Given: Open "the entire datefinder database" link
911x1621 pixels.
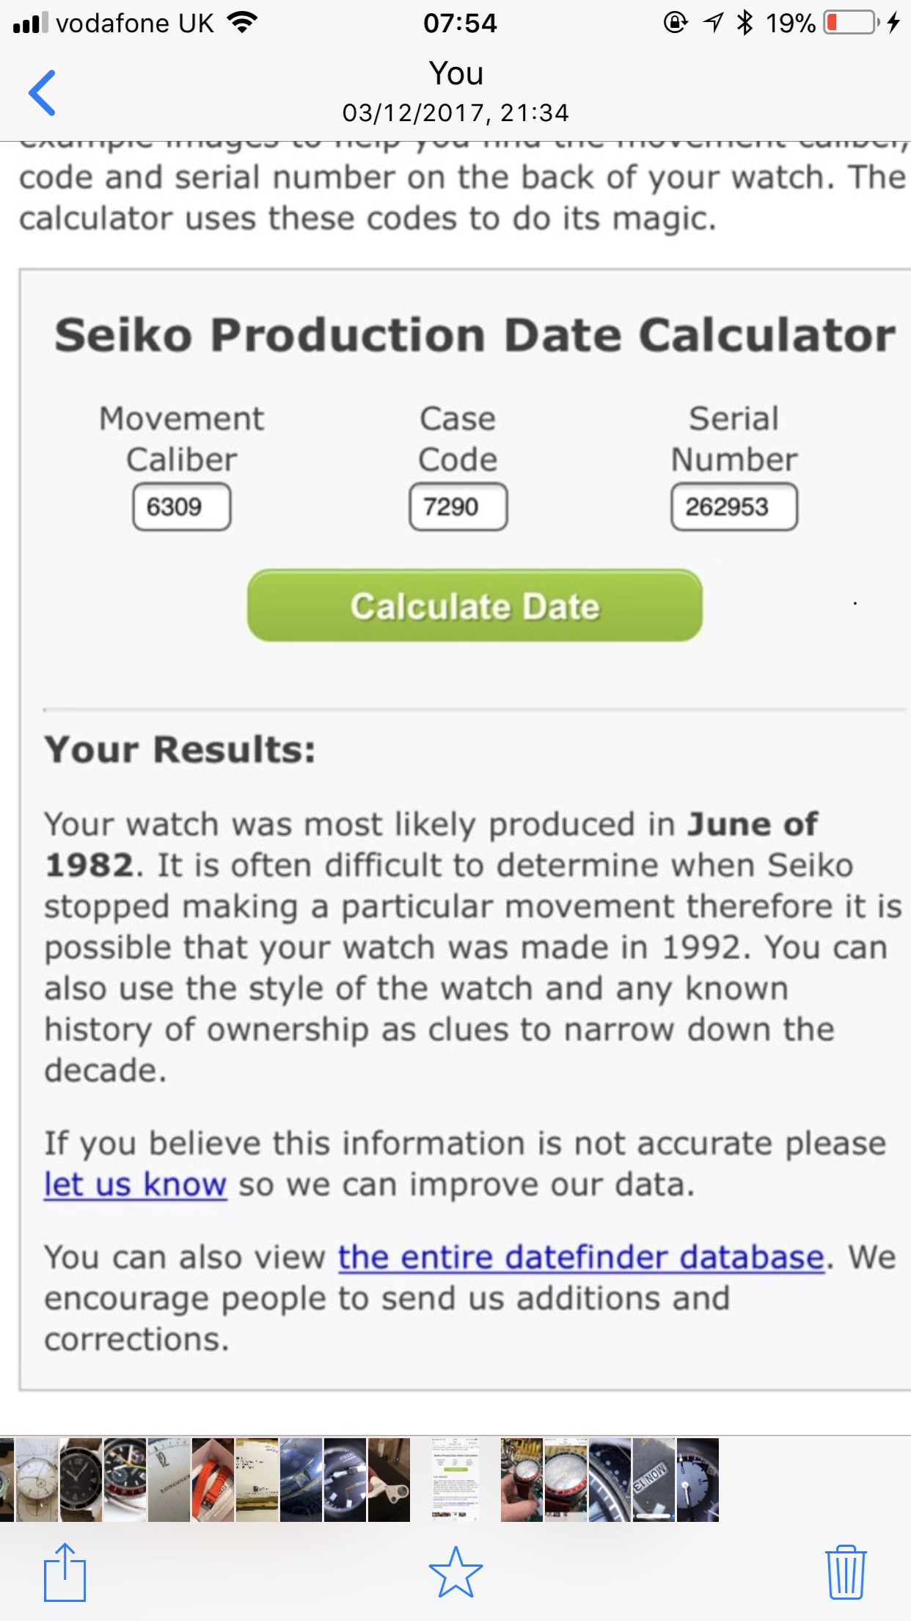Looking at the screenshot, I should point(581,1257).
